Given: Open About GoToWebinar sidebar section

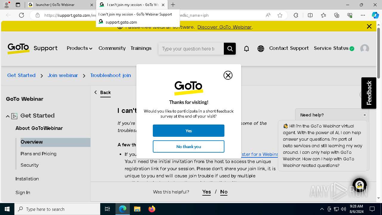Looking at the screenshot, I should point(39,128).
